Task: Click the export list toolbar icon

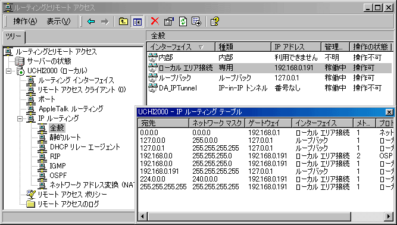Action: (196, 21)
